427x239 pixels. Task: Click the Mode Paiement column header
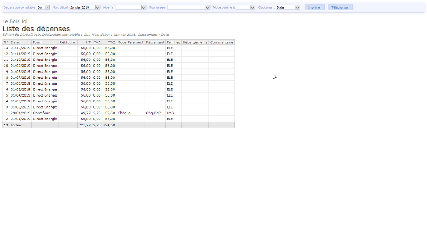[x=130, y=42]
